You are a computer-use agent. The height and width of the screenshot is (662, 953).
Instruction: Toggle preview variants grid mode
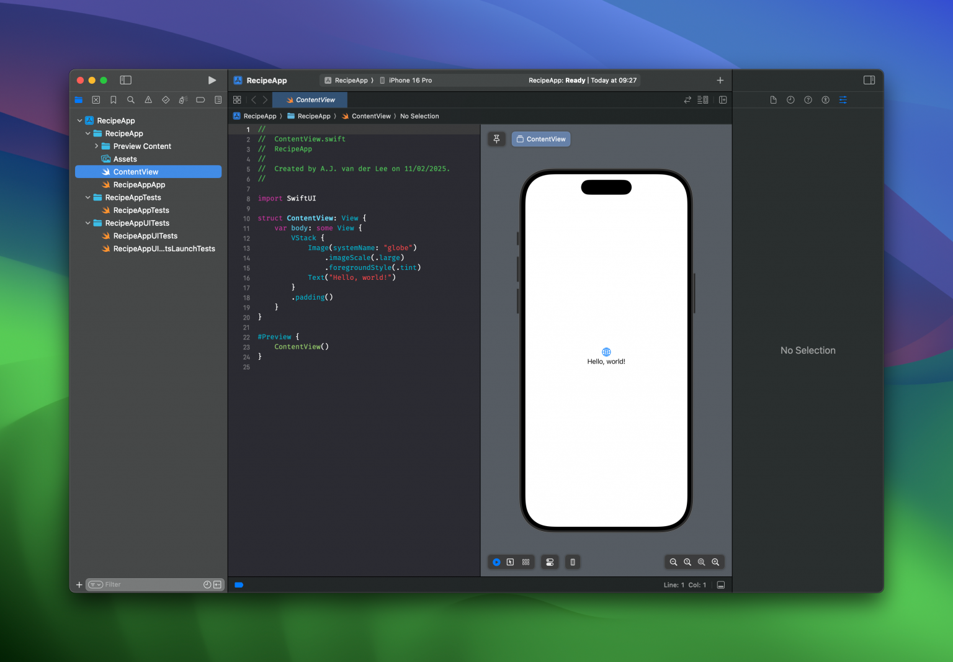pos(526,562)
